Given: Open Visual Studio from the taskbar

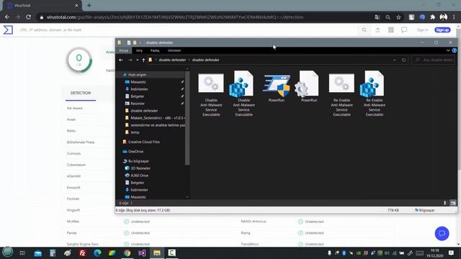Looking at the screenshot, I should coord(142,253).
